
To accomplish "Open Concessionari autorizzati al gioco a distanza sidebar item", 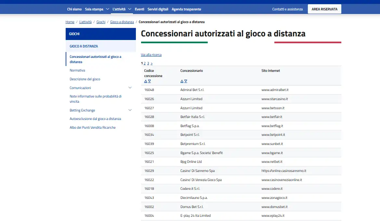I will (96, 59).
